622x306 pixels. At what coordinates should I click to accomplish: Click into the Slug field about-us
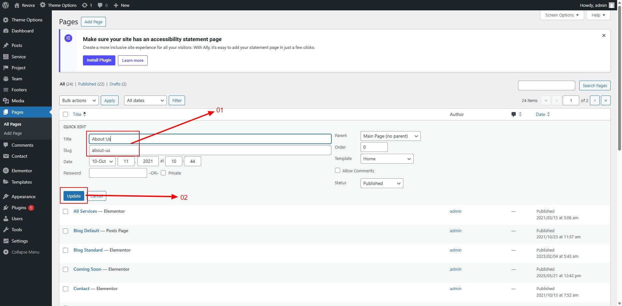pos(210,150)
